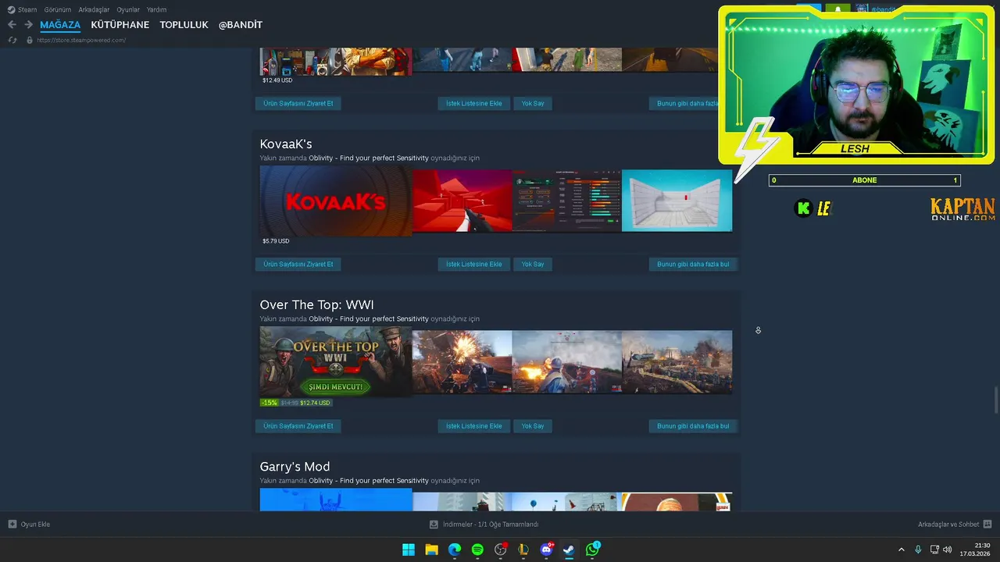Click the padlock icon beside the URL

30,40
